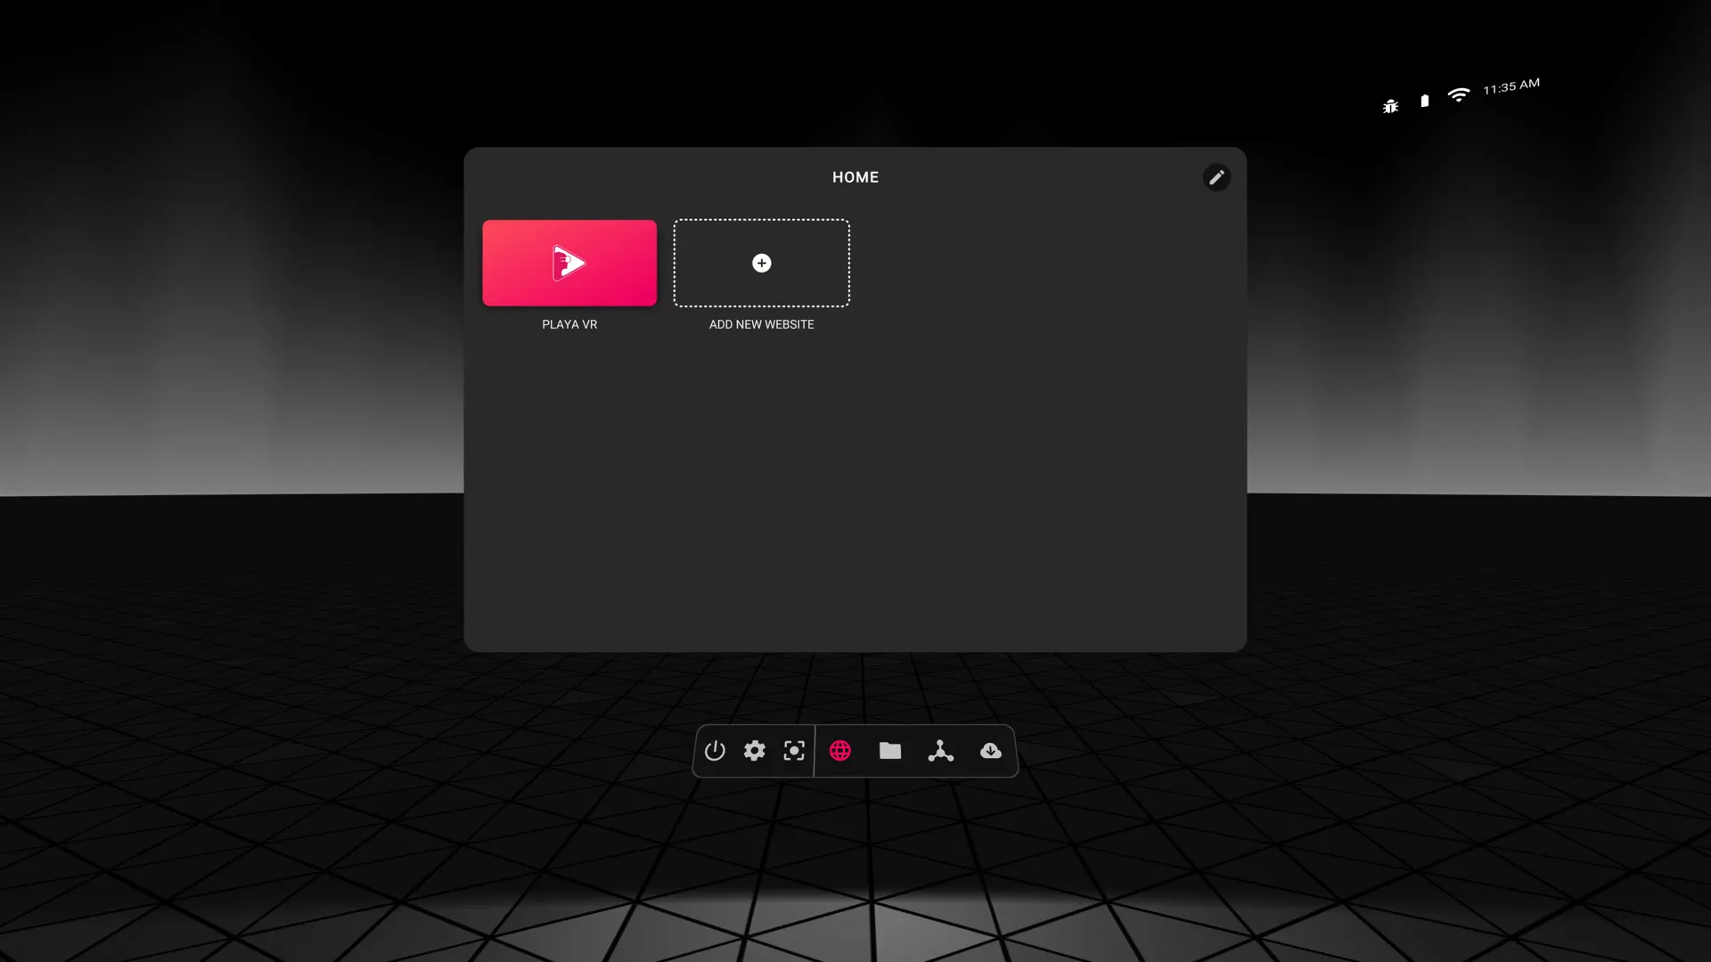Open the network streaming icon
Viewport: 1711px width, 962px height.
941,751
